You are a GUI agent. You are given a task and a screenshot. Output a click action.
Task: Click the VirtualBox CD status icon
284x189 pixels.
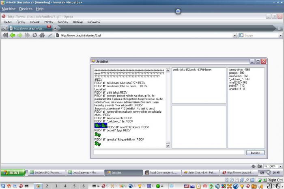click(x=232, y=180)
